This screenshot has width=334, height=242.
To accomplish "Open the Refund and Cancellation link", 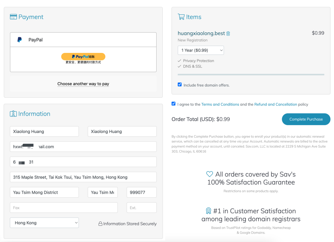I will click(276, 105).
